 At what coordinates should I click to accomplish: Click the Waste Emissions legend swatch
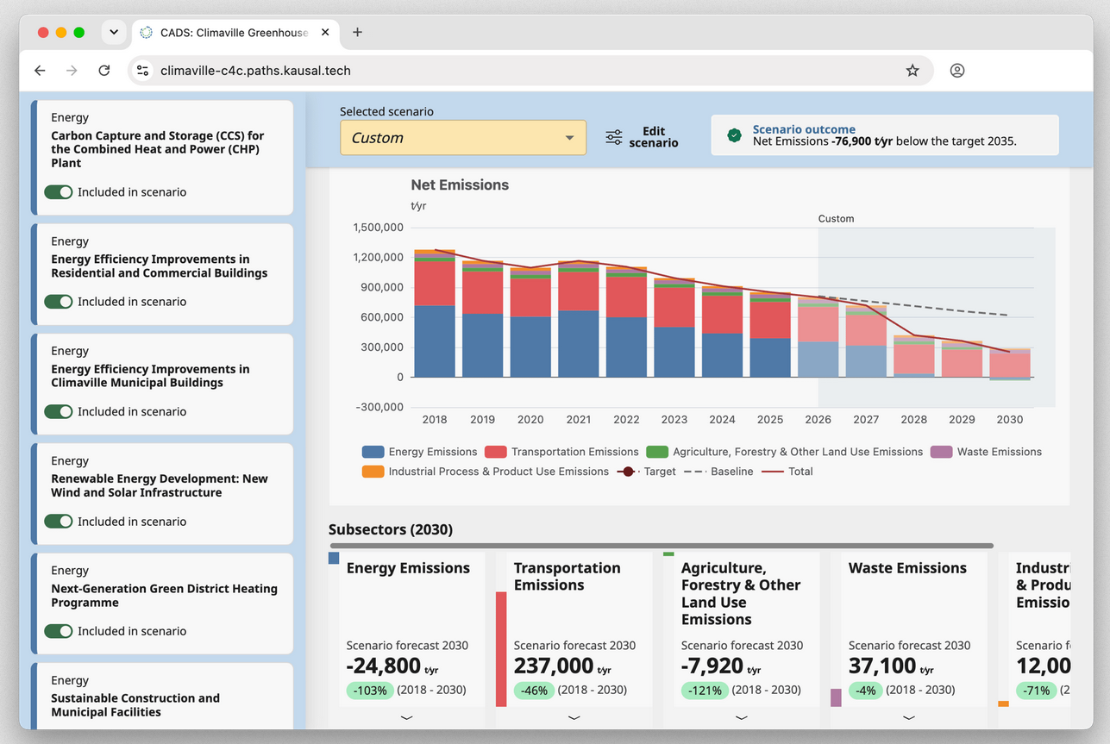click(942, 452)
